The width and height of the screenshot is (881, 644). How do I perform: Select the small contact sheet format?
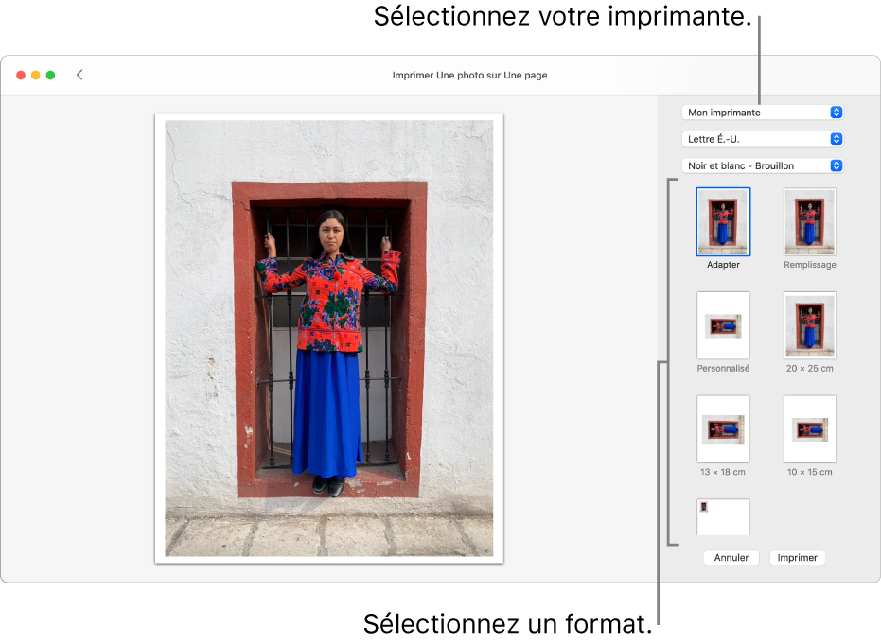(x=723, y=516)
